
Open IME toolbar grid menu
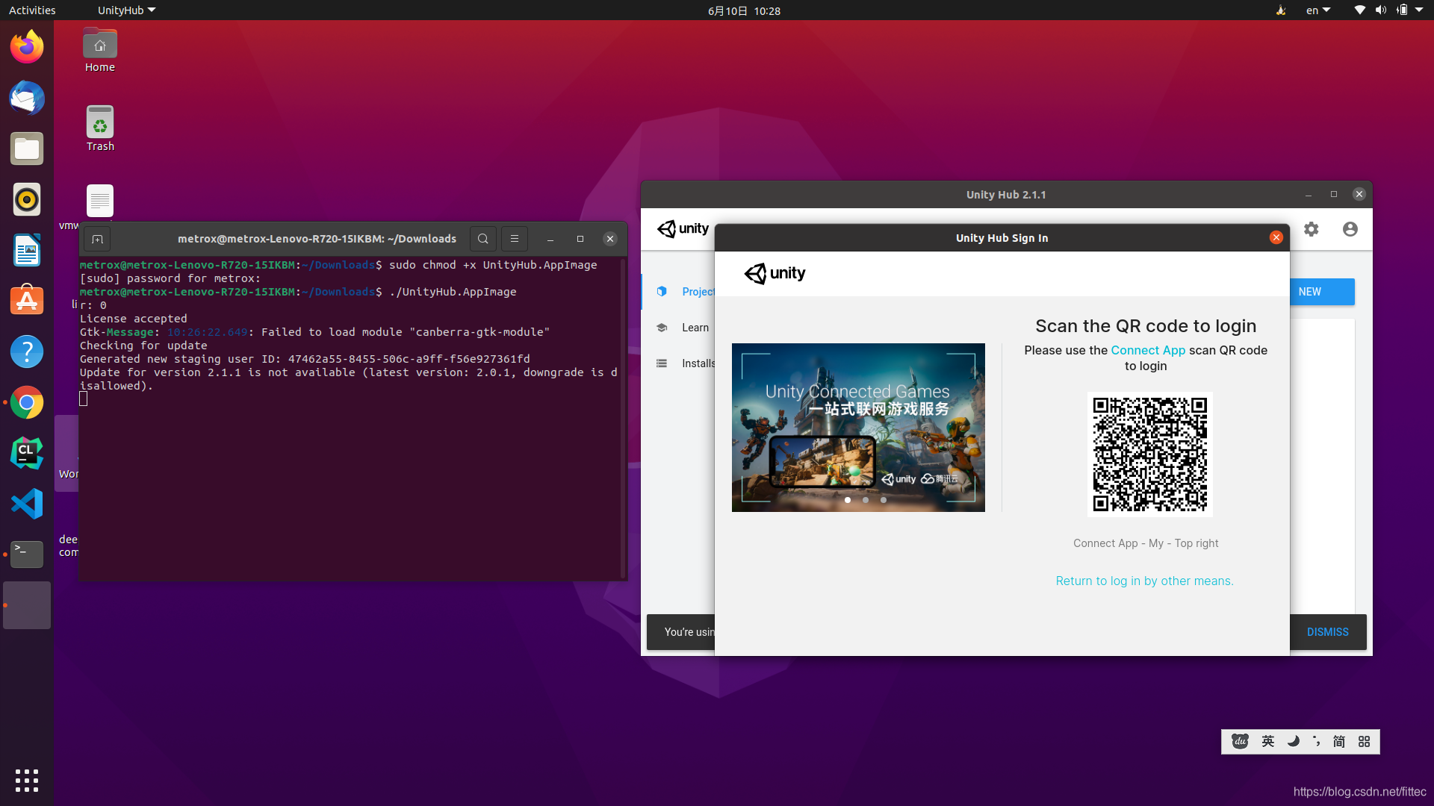[x=1364, y=742]
